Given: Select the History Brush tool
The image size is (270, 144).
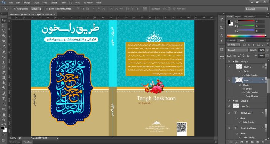Looking at the screenshot, I should [x=3, y=67].
